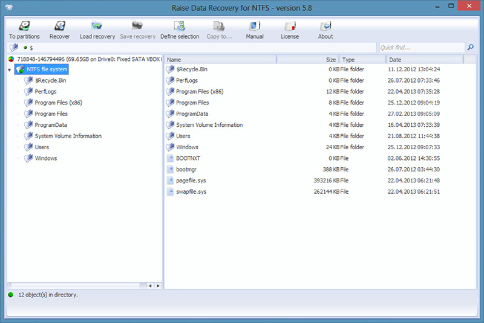The image size is (484, 323).
Task: Click the folder icon in path bar
Action: (14, 48)
